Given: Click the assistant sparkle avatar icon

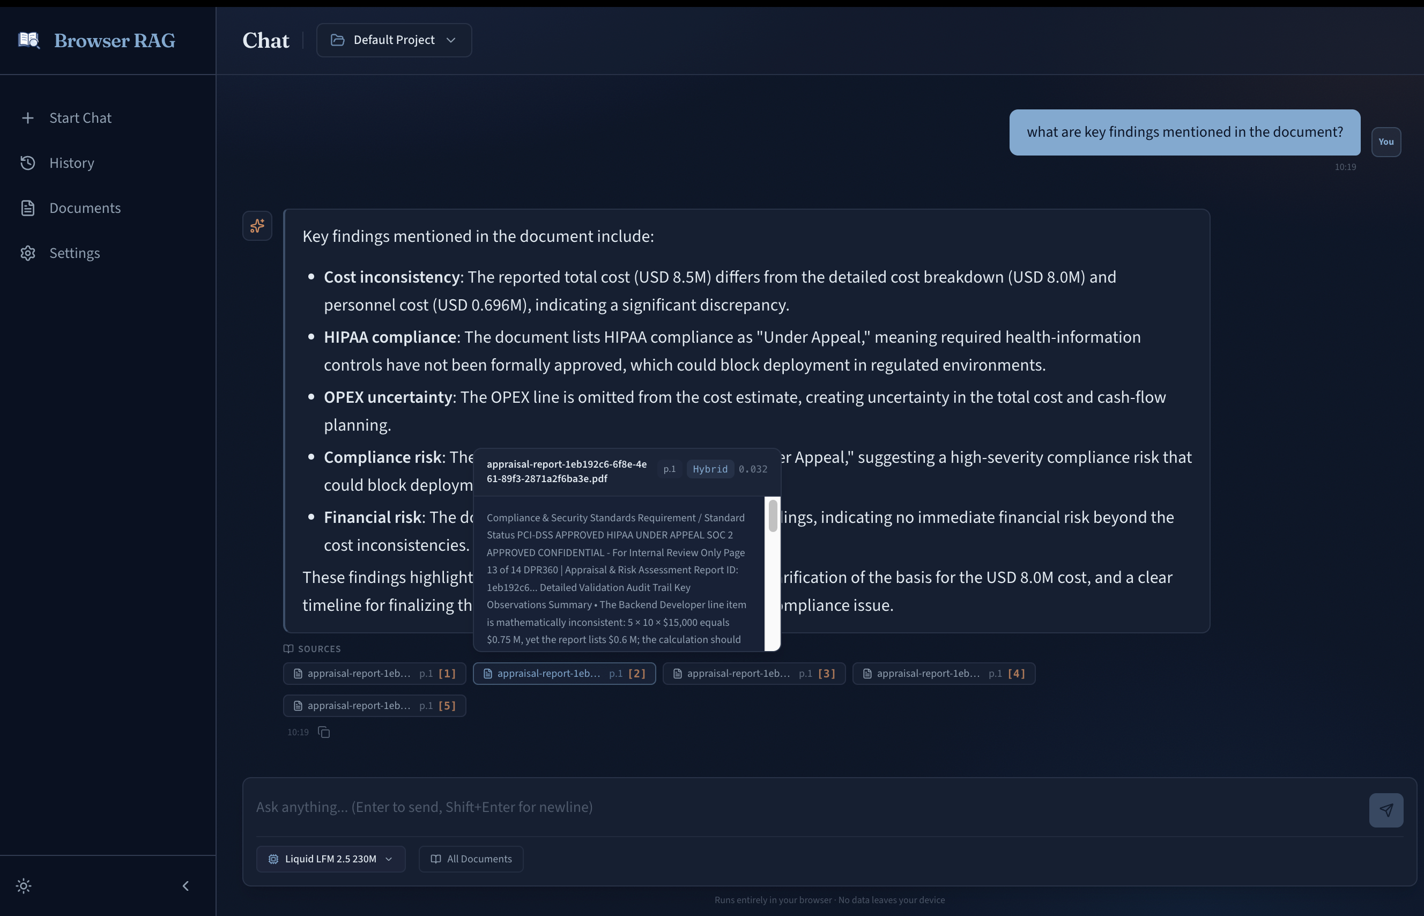Looking at the screenshot, I should pos(257,225).
